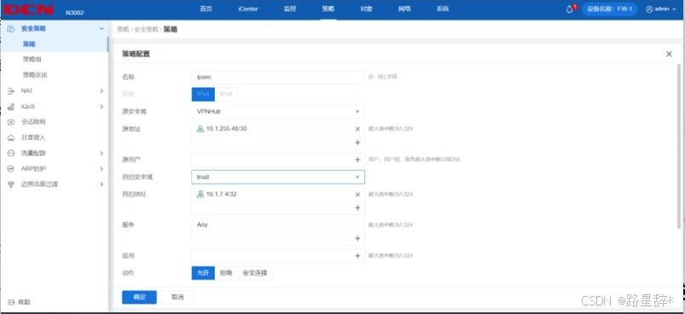This screenshot has width=685, height=314.
Task: Open the 系统 tab
Action: [443, 9]
